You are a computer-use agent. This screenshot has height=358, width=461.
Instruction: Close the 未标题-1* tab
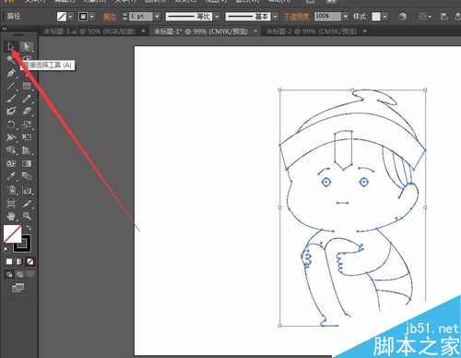(255, 31)
